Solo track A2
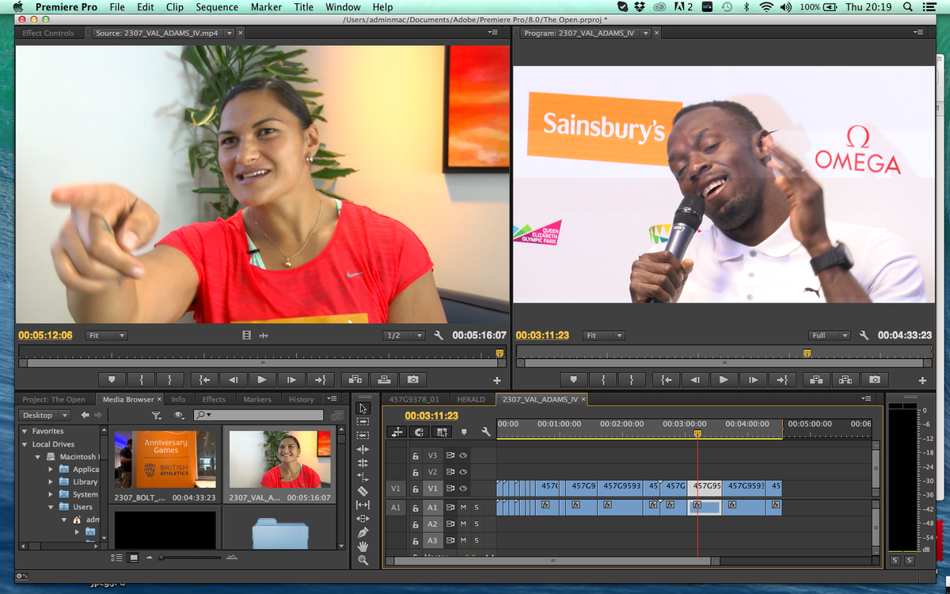This screenshot has width=950, height=594. pos(477,524)
